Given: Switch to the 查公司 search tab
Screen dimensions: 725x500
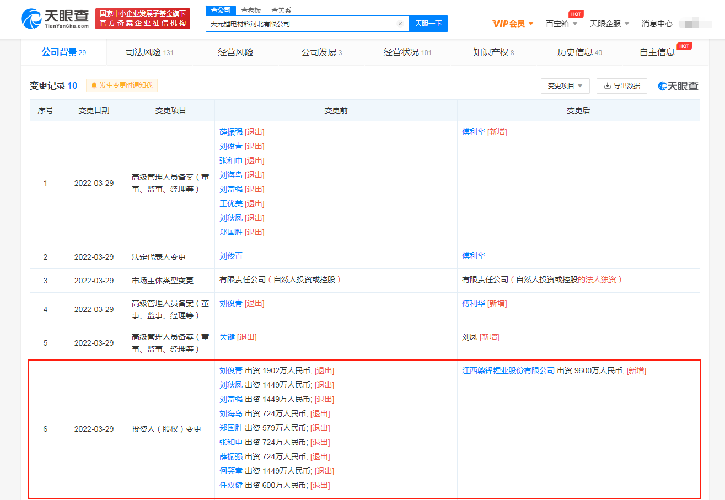Looking at the screenshot, I should click(221, 10).
